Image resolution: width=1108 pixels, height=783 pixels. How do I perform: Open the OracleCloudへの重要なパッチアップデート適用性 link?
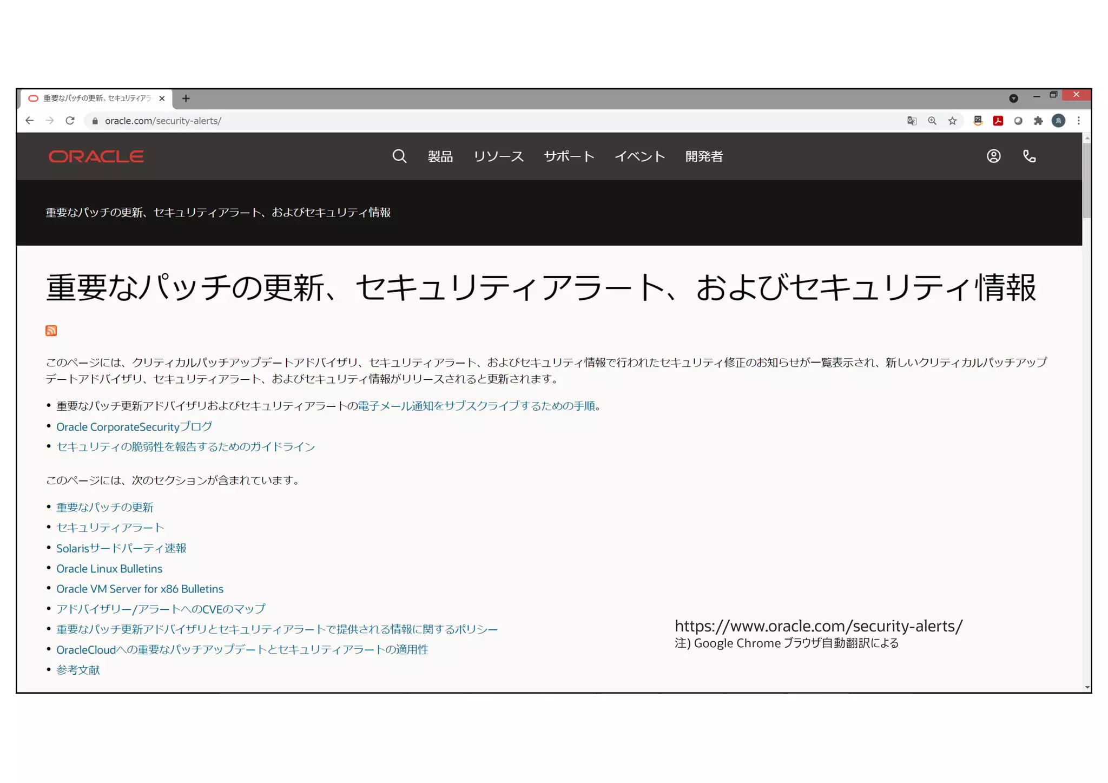(242, 649)
